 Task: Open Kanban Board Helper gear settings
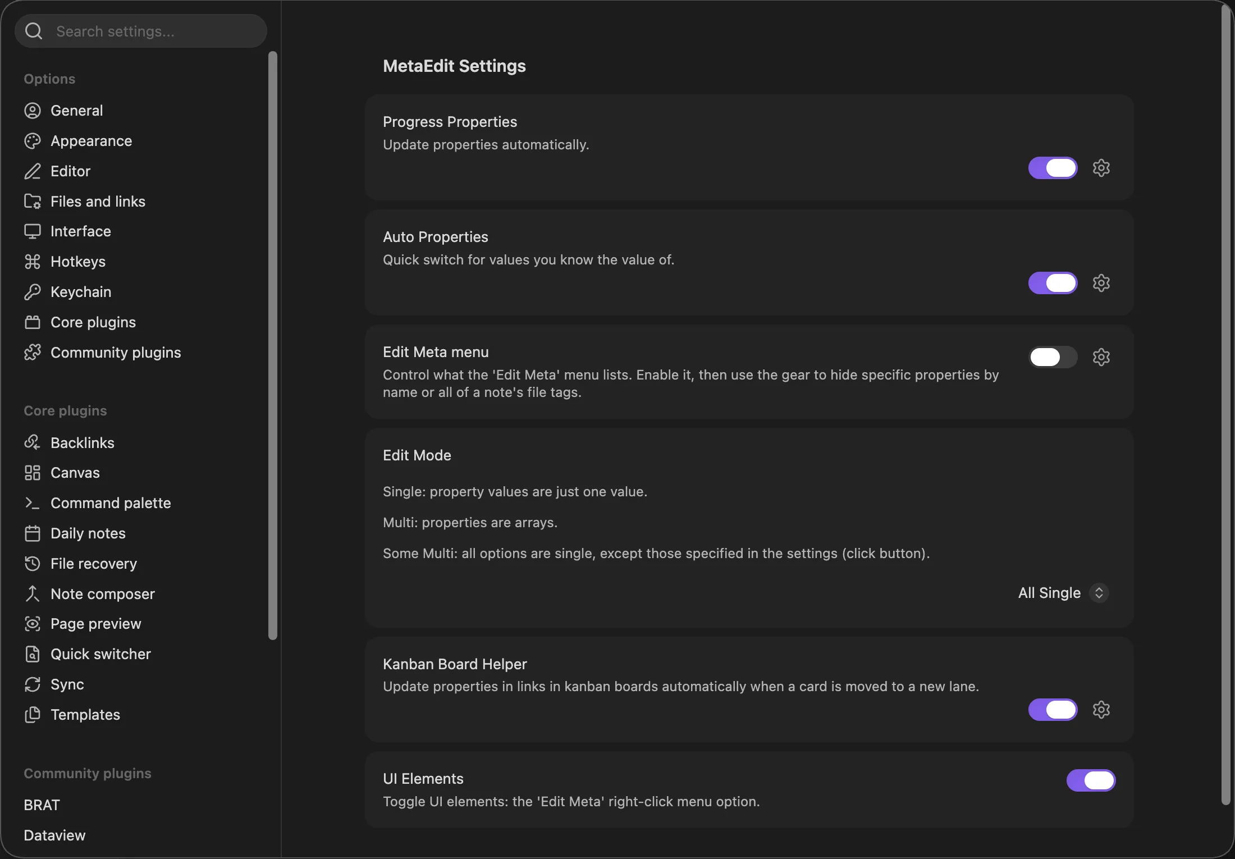pyautogui.click(x=1101, y=710)
